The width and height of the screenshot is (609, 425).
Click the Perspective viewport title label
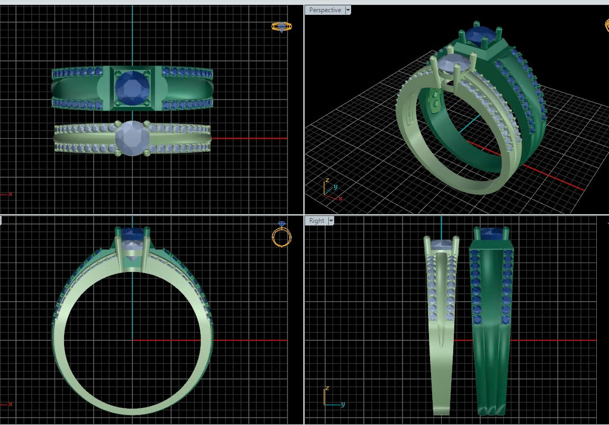[325, 10]
